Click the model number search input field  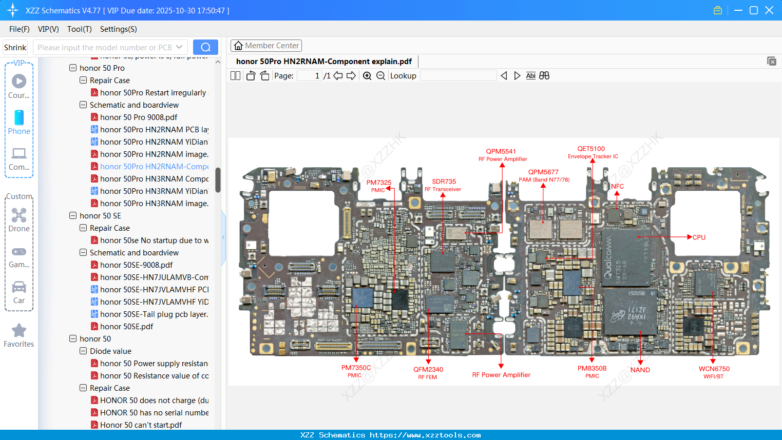(x=104, y=47)
